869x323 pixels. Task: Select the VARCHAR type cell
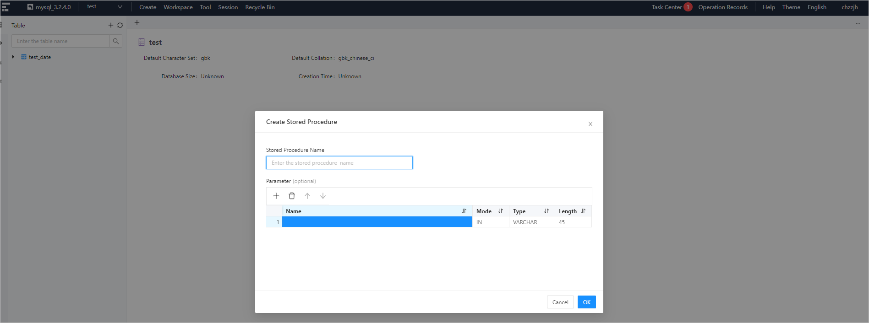[531, 222]
